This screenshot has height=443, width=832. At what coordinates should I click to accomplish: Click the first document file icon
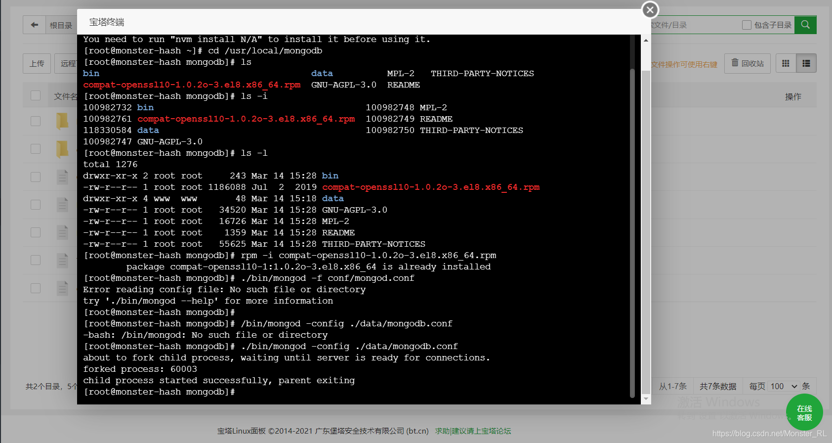point(62,177)
